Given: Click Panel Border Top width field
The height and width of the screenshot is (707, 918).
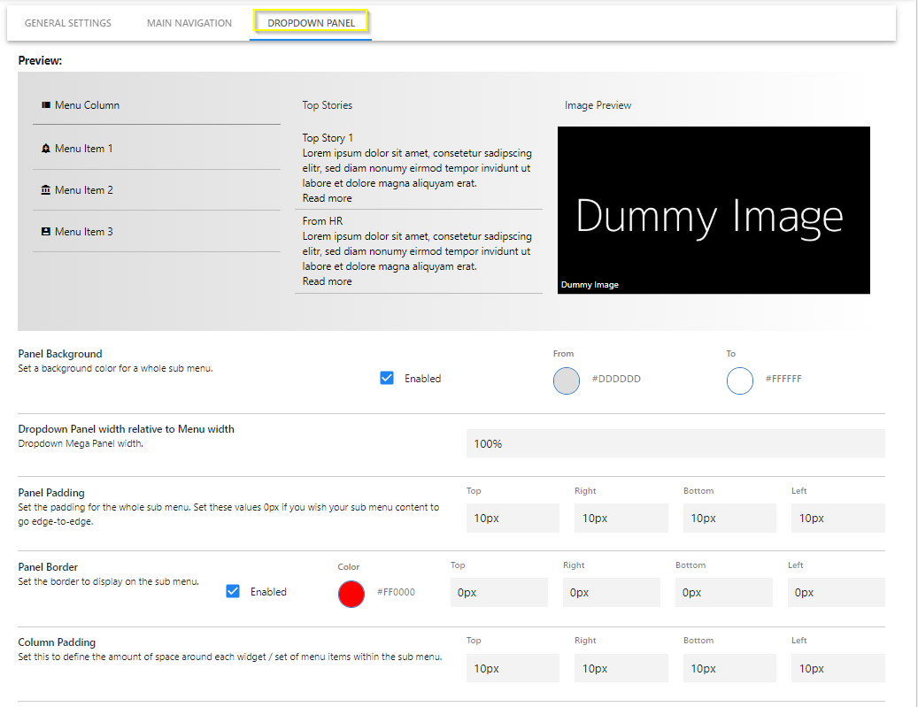Looking at the screenshot, I should [x=498, y=592].
